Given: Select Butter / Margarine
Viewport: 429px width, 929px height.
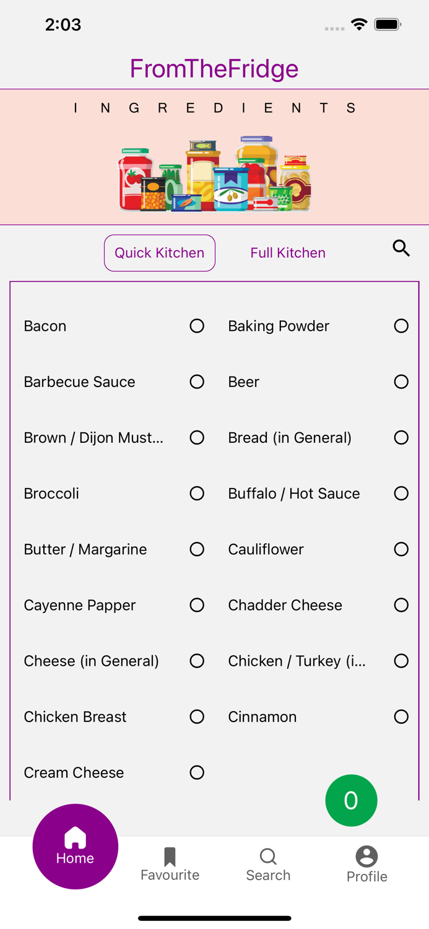Looking at the screenshot, I should tap(197, 549).
